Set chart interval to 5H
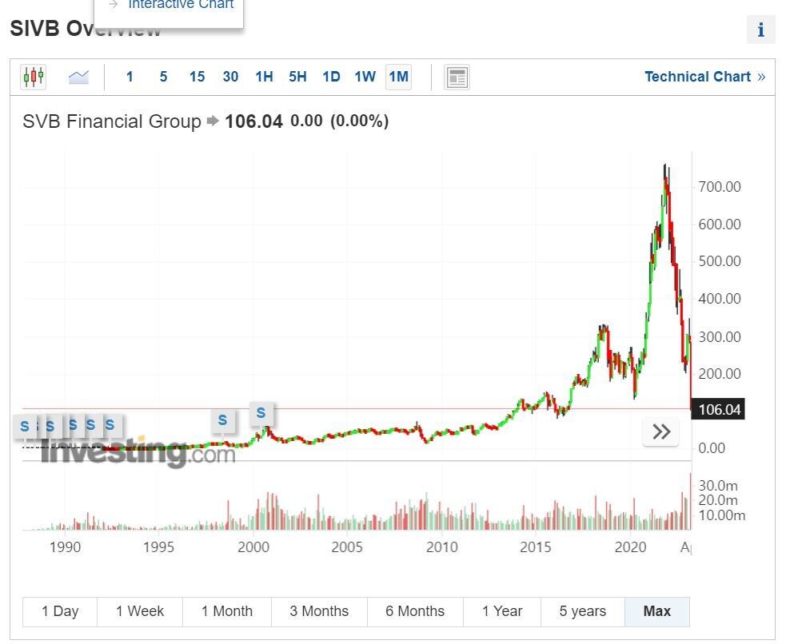 297,77
